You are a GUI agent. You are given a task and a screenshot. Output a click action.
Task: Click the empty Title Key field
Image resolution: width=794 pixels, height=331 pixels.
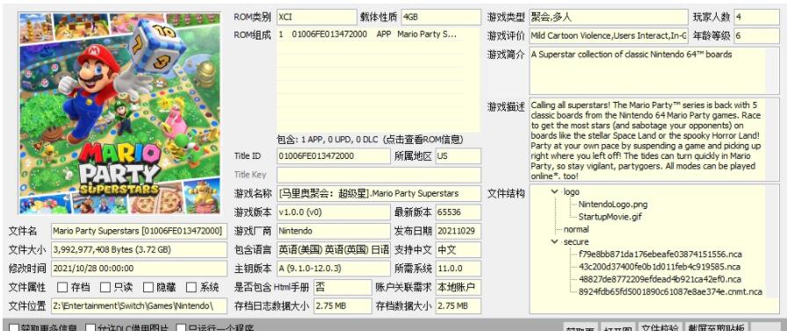pyautogui.click(x=379, y=175)
